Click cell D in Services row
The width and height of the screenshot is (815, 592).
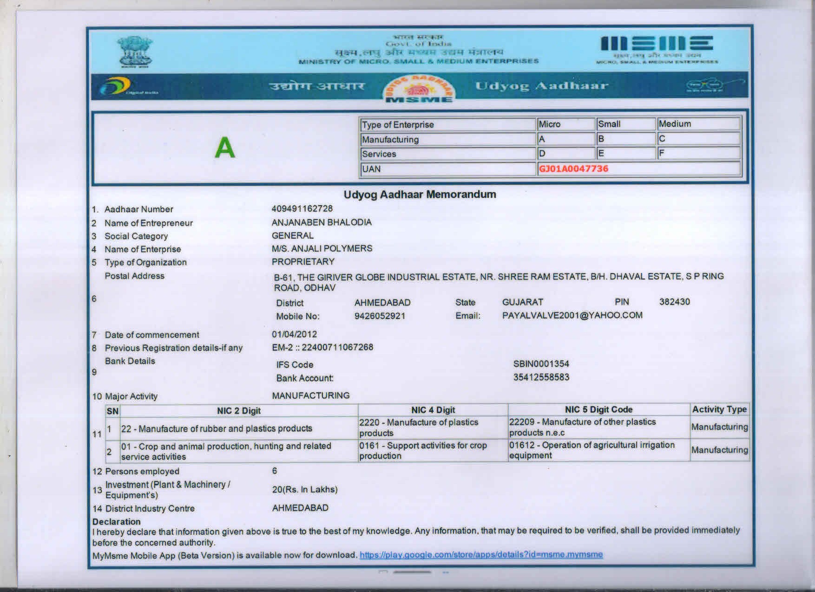click(x=566, y=153)
